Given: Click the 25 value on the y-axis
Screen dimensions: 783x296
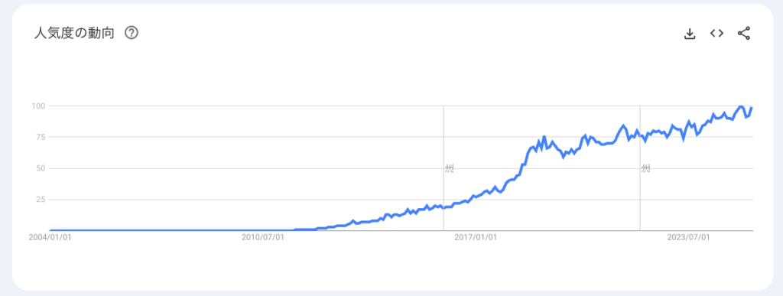Looking at the screenshot, I should pyautogui.click(x=42, y=200).
